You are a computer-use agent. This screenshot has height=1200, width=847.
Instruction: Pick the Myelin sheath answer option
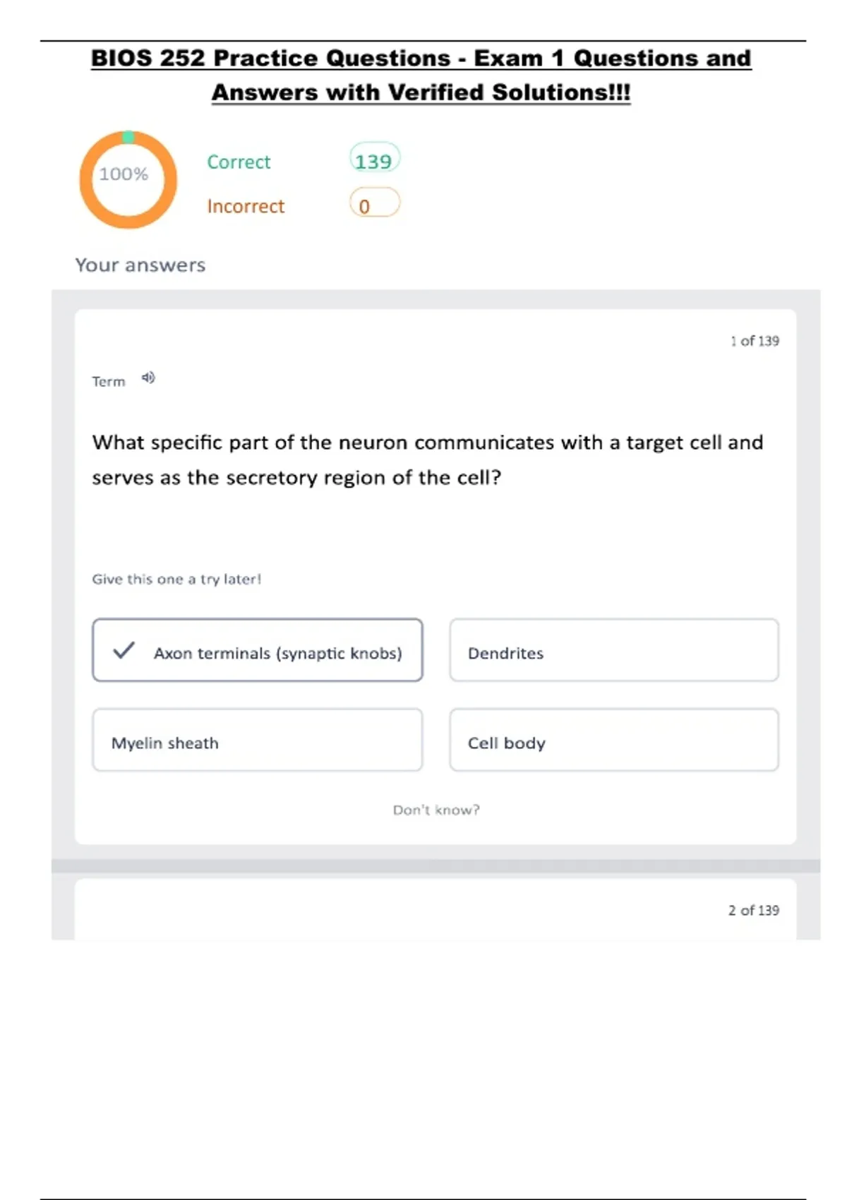257,740
